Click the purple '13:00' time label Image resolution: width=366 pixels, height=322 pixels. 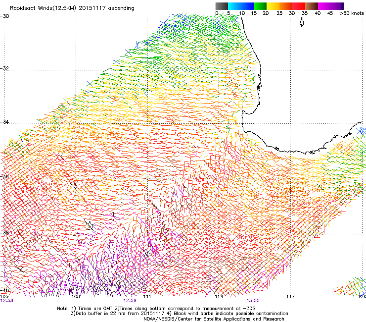(253, 301)
